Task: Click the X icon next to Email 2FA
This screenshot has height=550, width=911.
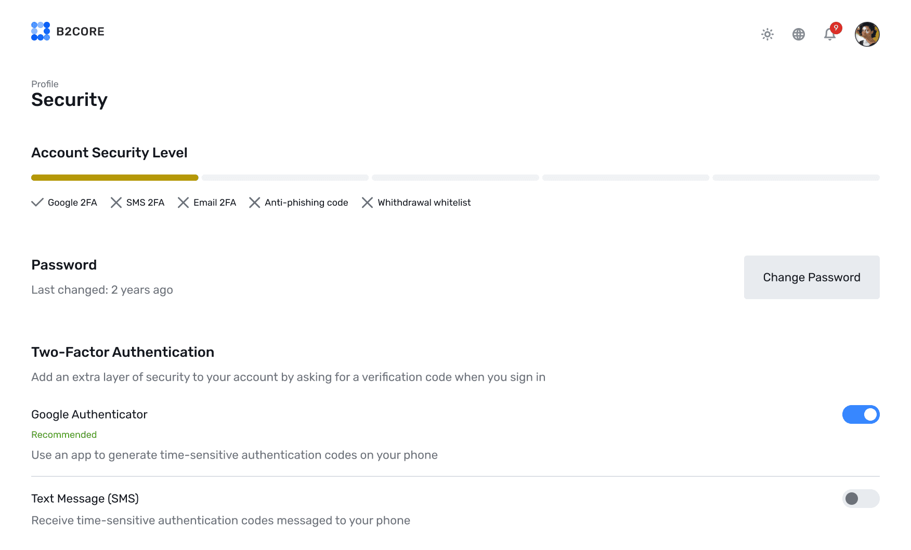Action: coord(183,203)
